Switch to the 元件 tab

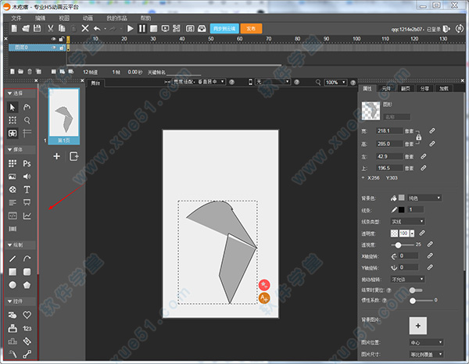click(386, 89)
